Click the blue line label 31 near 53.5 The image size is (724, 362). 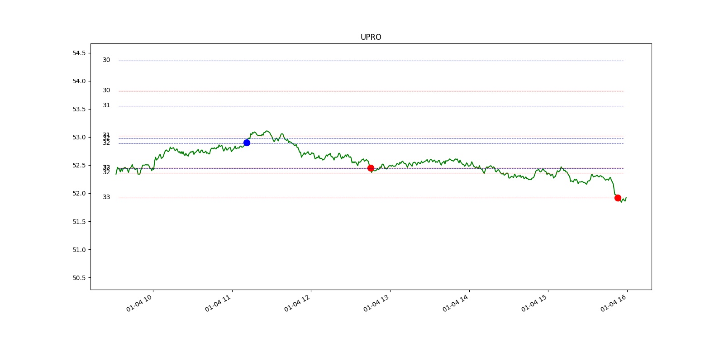106,105
